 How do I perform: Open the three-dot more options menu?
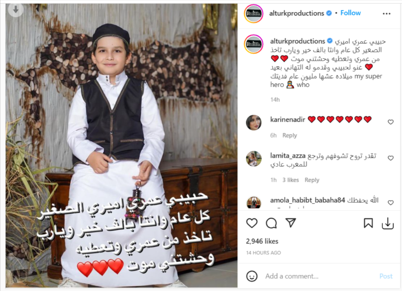point(386,14)
